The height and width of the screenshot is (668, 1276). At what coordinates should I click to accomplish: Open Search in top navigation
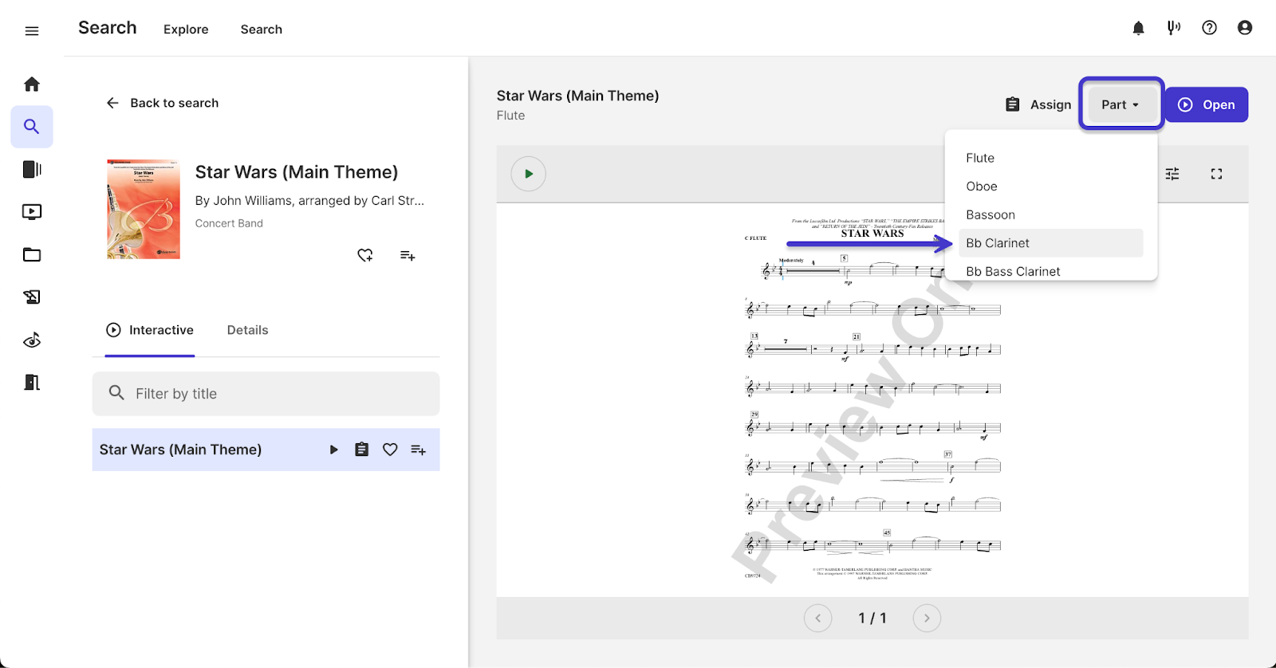[x=262, y=29]
